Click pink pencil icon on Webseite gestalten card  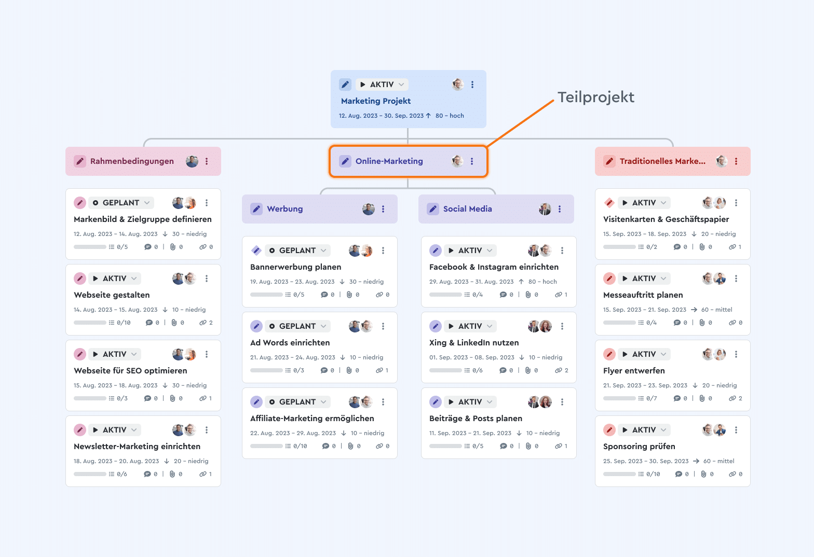click(80, 278)
